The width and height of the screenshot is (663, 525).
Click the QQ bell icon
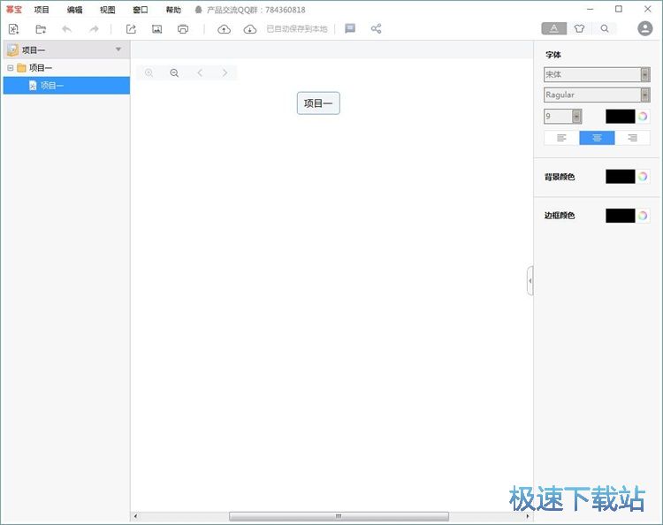tap(198, 10)
